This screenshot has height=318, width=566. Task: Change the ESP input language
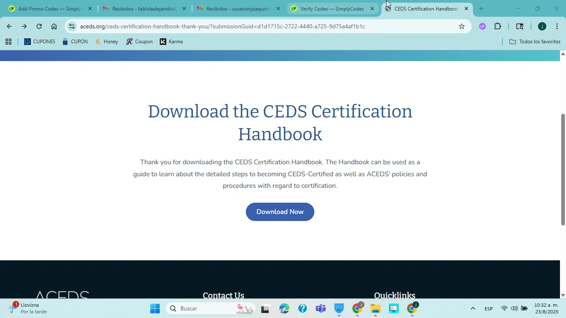point(489,309)
